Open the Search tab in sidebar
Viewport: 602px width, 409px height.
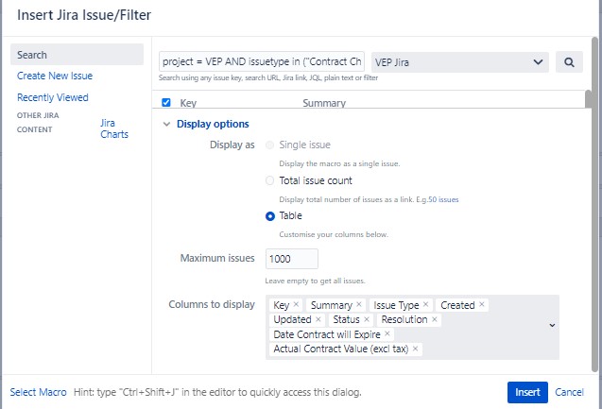(x=77, y=55)
